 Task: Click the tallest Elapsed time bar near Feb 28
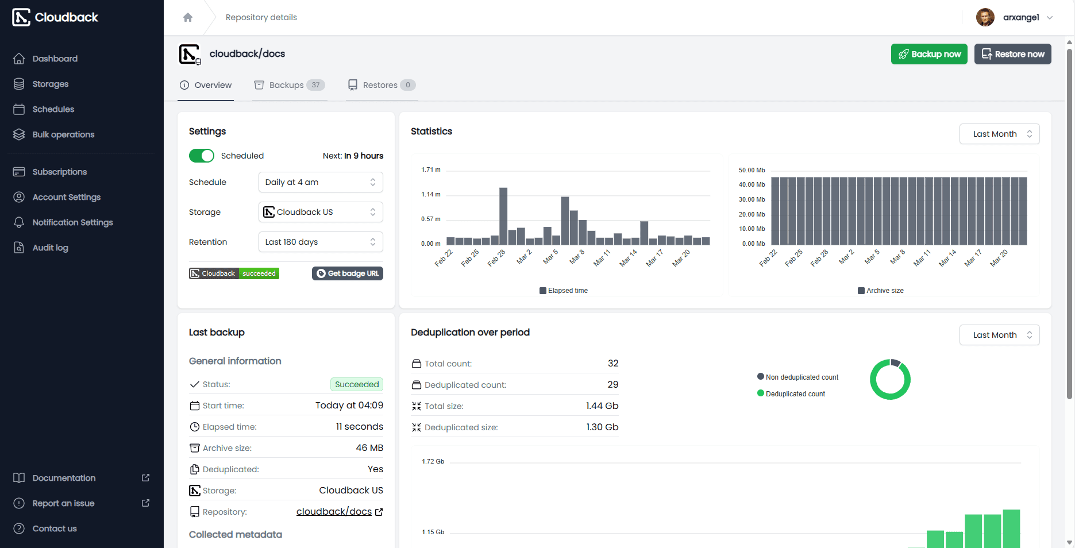[503, 217]
